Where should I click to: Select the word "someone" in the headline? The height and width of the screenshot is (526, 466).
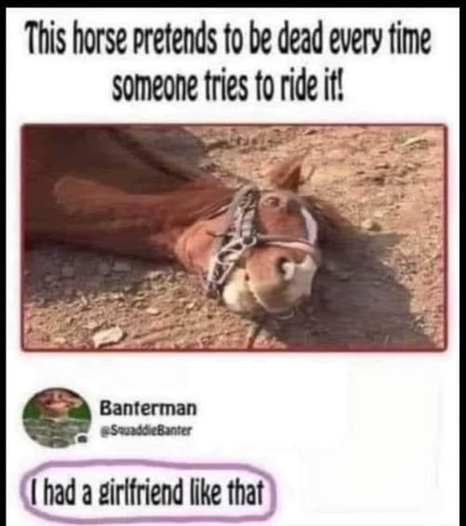(x=154, y=87)
